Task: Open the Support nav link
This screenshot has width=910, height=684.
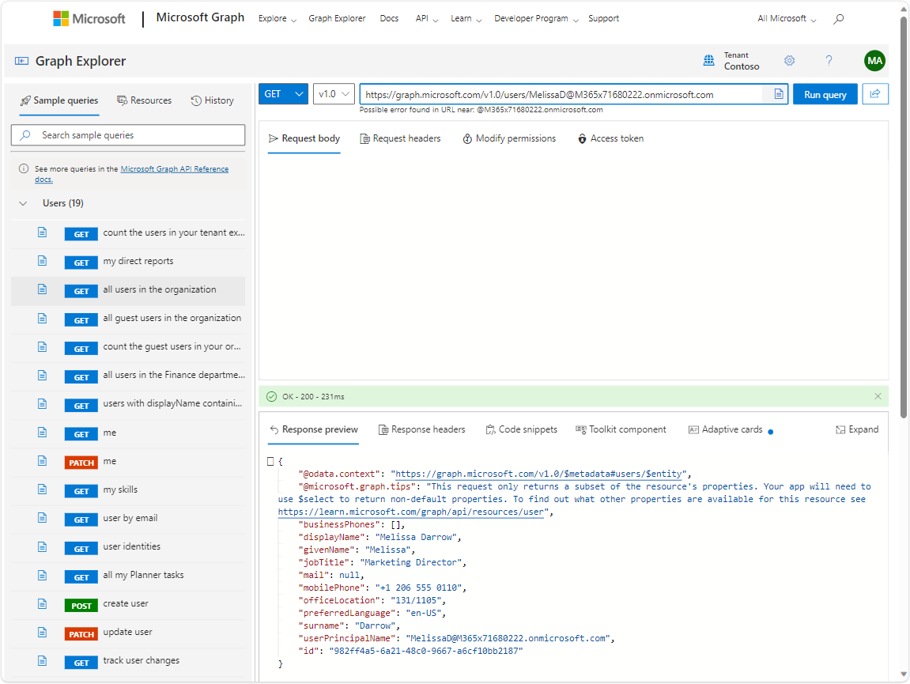Action: click(603, 18)
